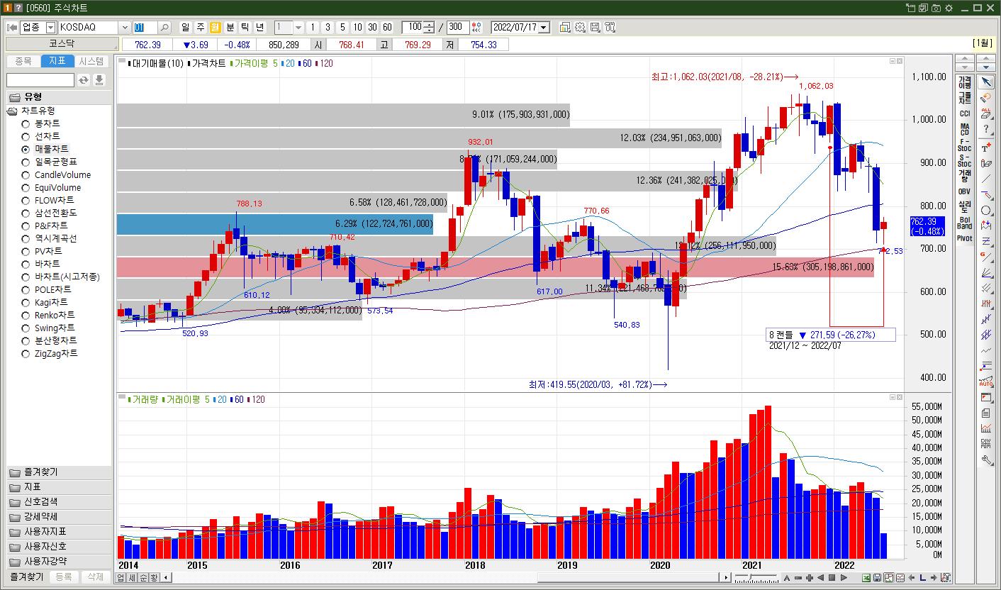Screen dimensions: 1001x590
Task: Open the 업종 type dropdown
Action: [50, 28]
